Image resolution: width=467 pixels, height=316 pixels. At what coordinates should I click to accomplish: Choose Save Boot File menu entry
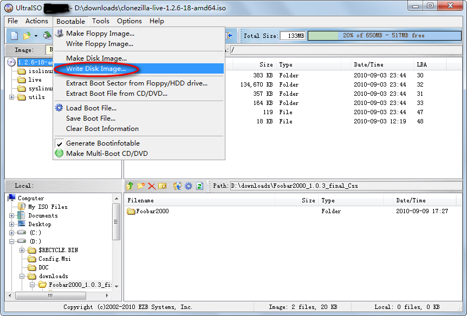pos(139,119)
